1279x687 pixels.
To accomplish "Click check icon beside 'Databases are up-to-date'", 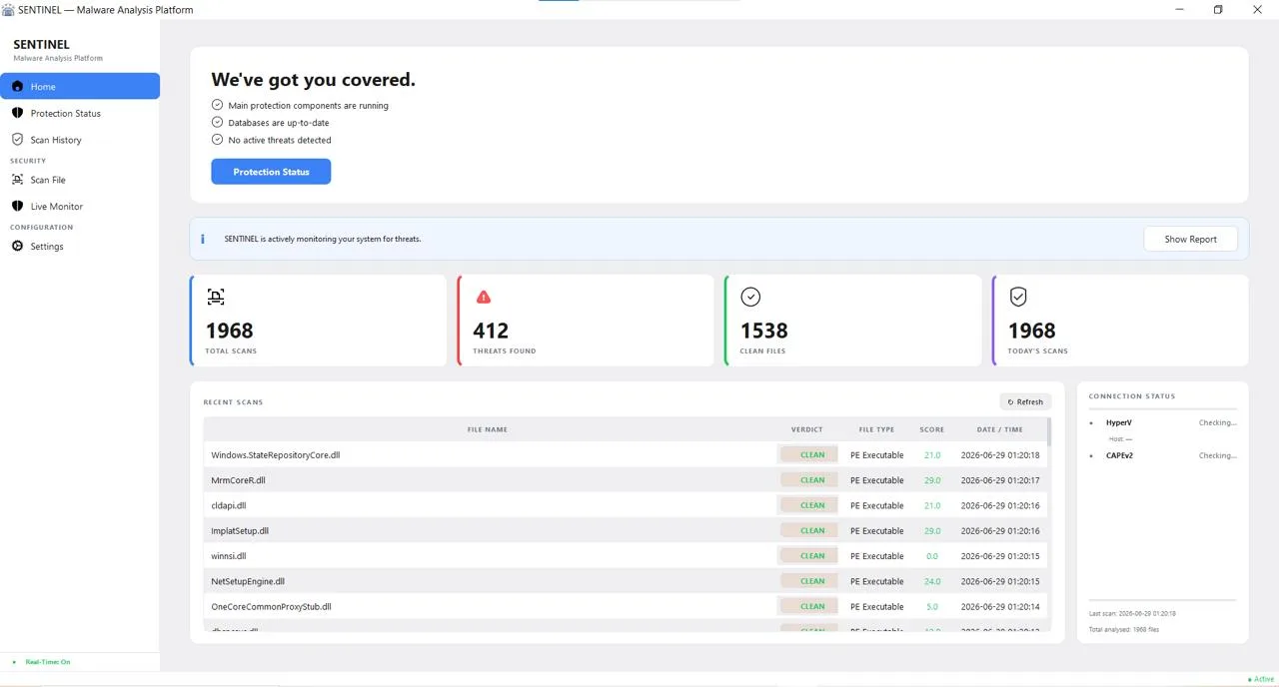I will pyautogui.click(x=217, y=122).
